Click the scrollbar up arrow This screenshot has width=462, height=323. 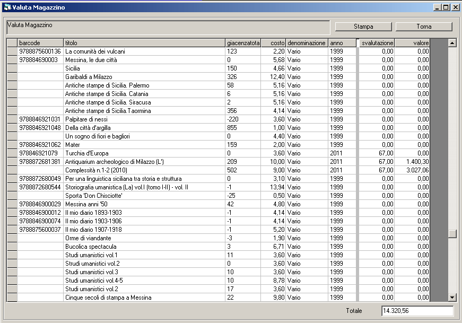point(452,43)
